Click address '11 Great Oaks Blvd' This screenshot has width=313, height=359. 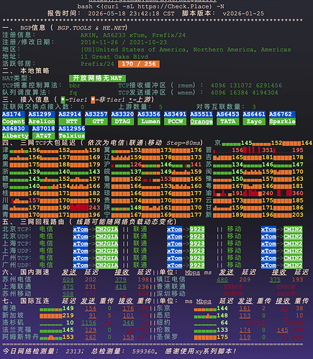(x=114, y=57)
